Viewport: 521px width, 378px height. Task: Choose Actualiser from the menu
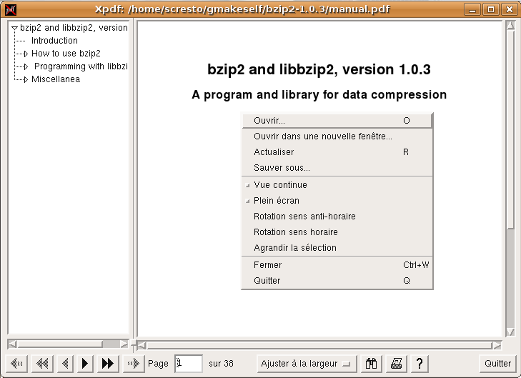coord(337,151)
